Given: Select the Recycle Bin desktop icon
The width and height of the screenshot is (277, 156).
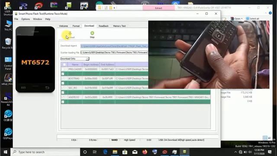Looking at the screenshot, I should pyautogui.click(x=8, y=43).
